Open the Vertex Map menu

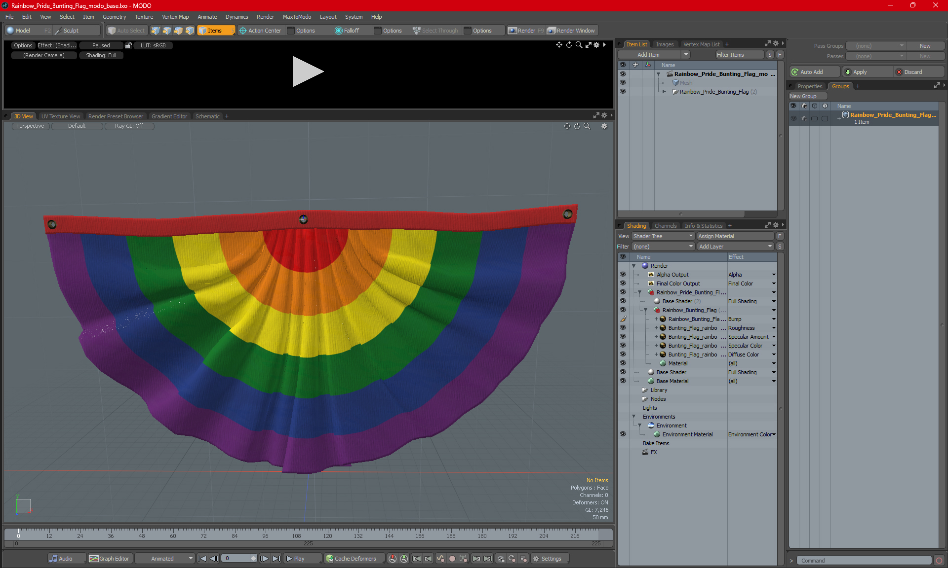pos(175,17)
